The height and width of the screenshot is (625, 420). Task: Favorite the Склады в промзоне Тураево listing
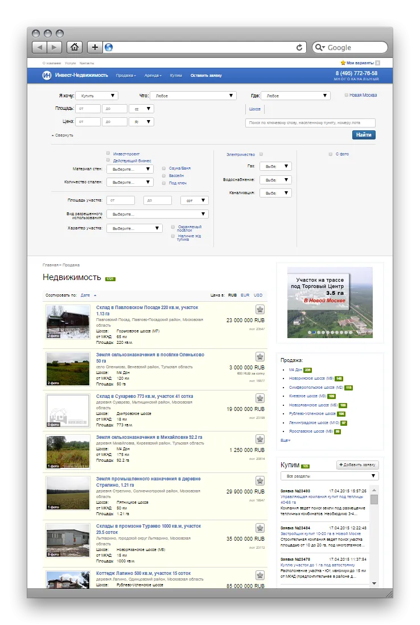pos(260,528)
